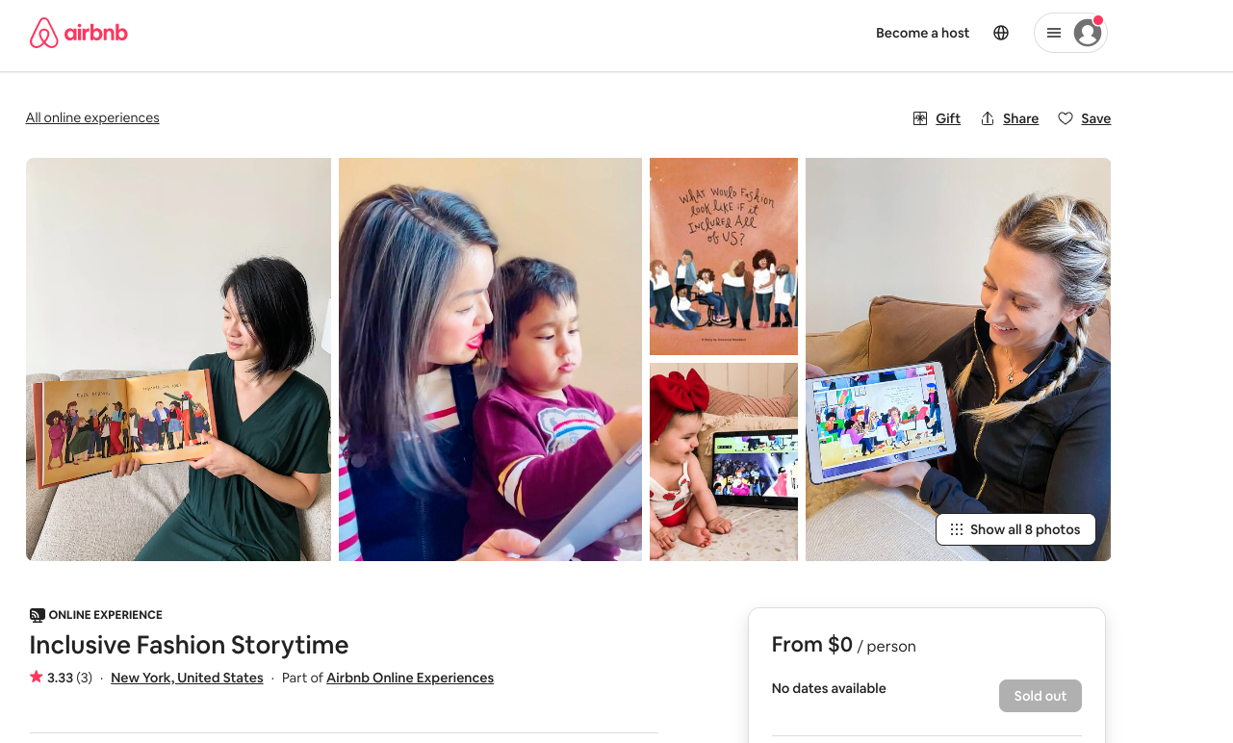This screenshot has width=1233, height=743.
Task: Click the gift box icon
Action: (920, 118)
